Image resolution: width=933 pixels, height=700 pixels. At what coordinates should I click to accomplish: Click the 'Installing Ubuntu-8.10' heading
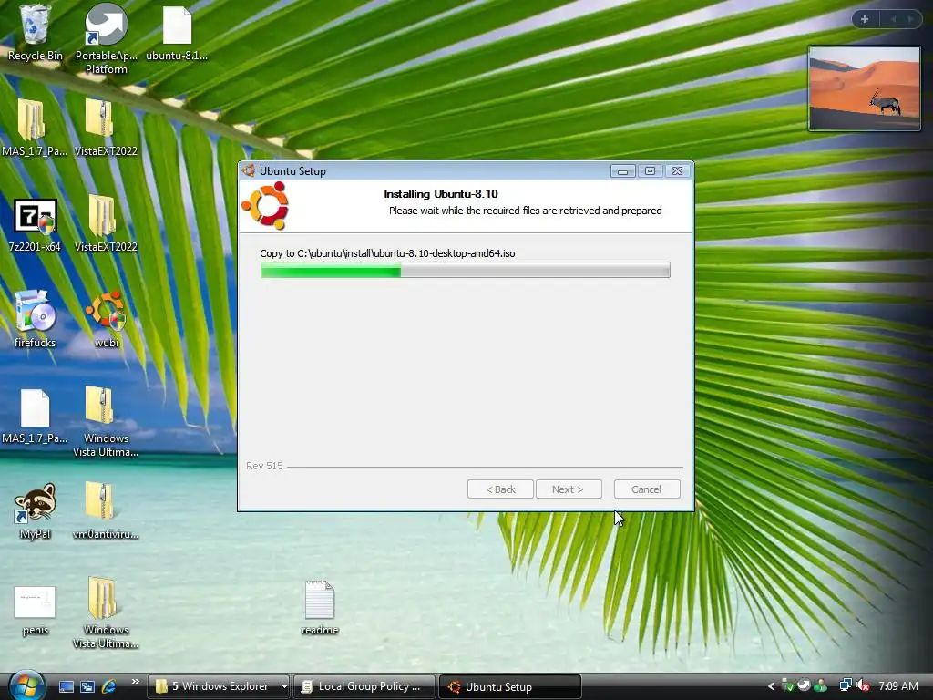(x=441, y=194)
